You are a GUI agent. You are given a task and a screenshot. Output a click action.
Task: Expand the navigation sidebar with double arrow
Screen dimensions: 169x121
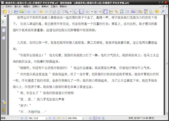5,16
